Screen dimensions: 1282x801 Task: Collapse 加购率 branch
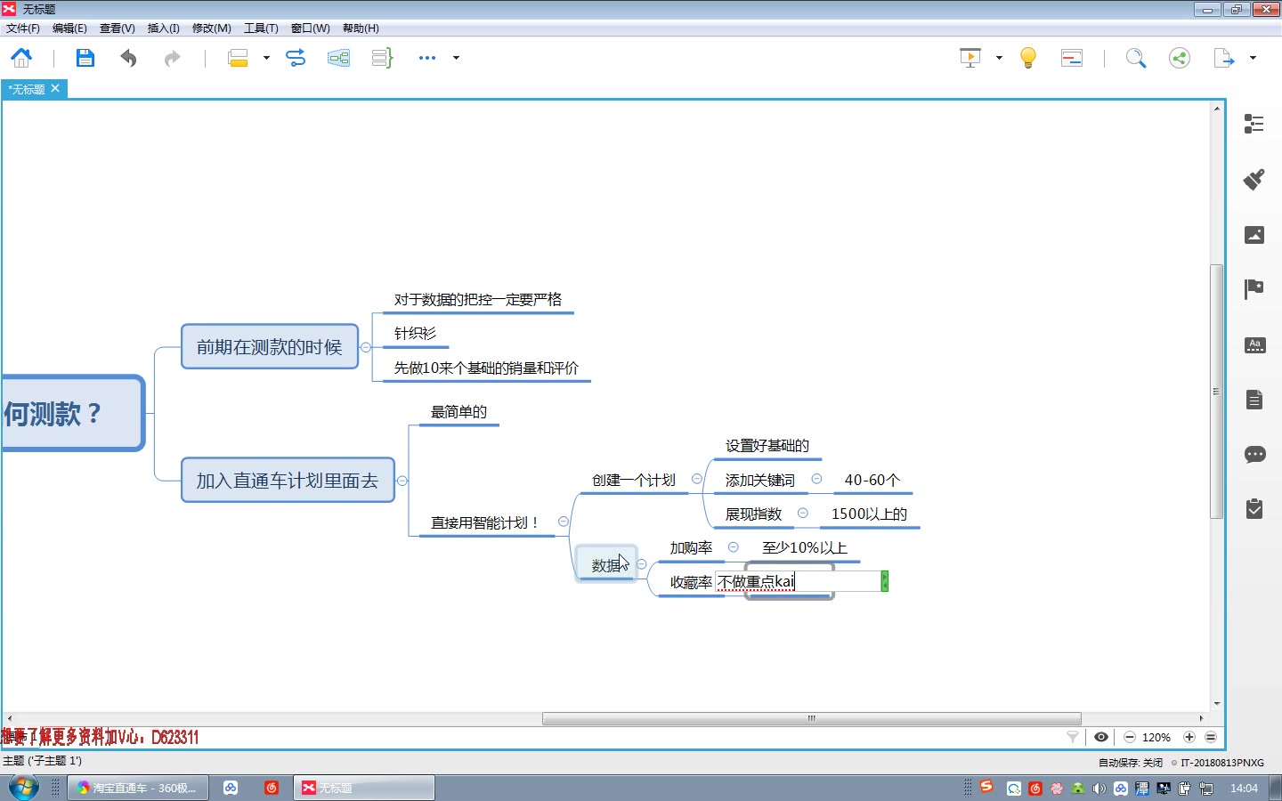tap(734, 547)
